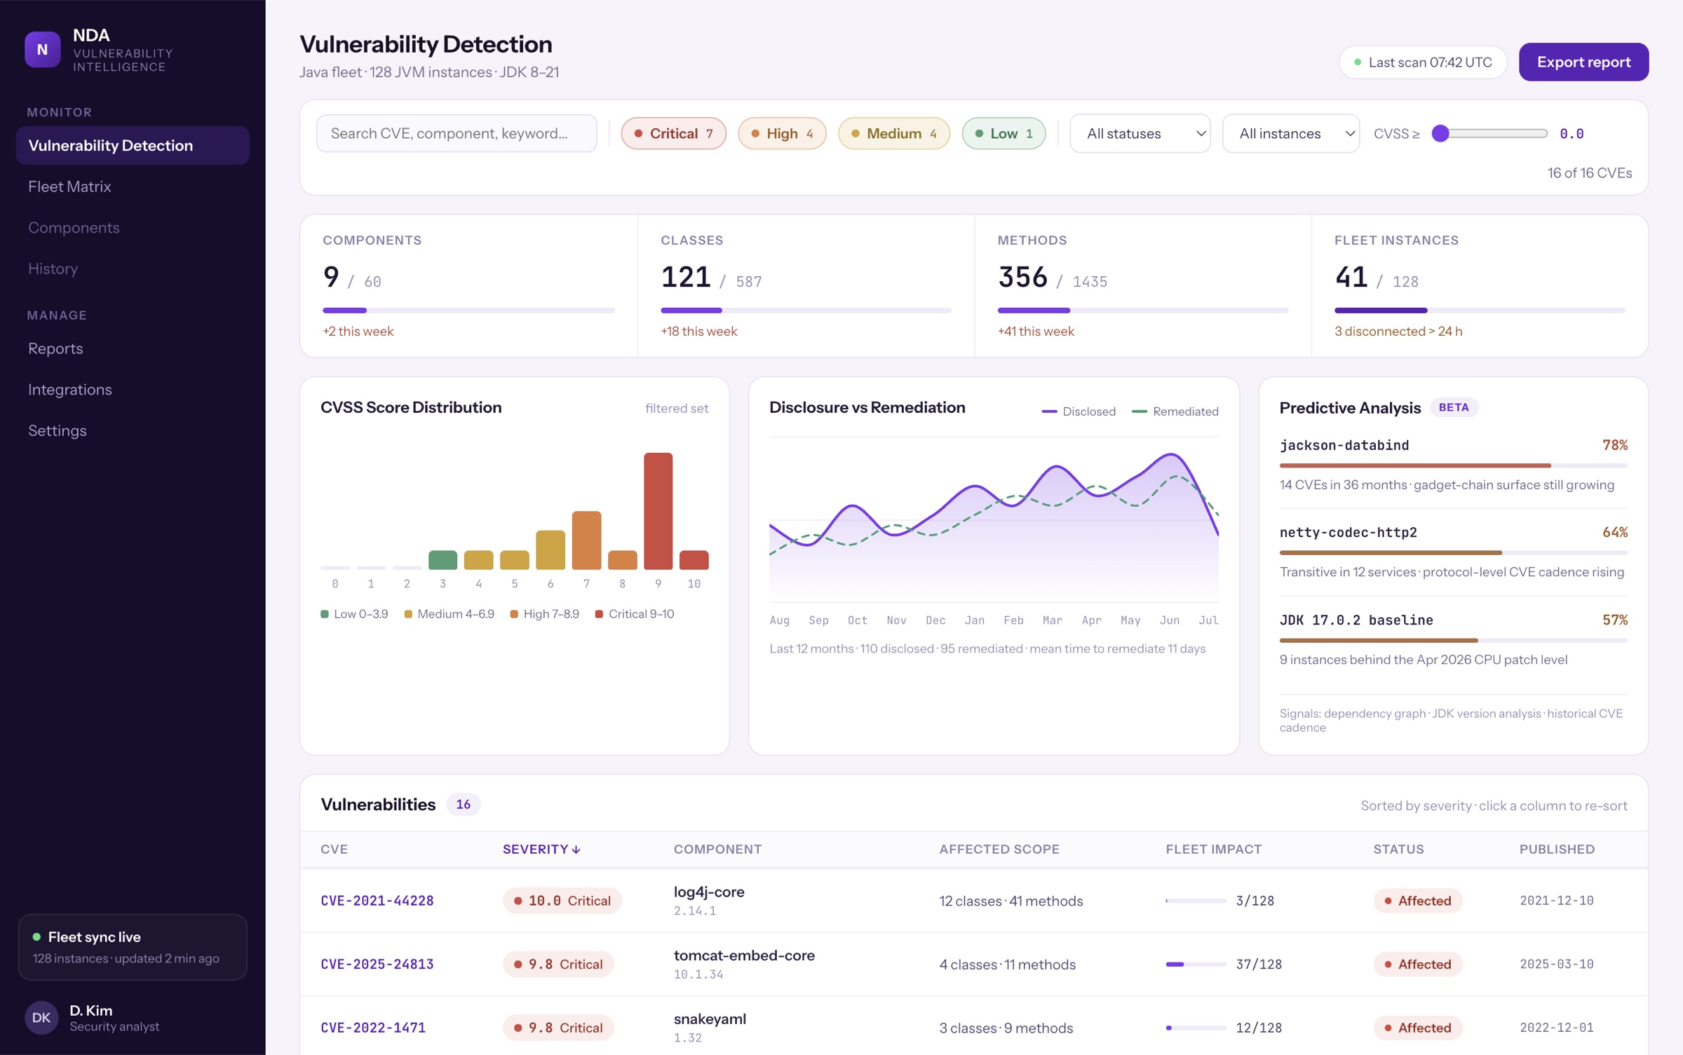
Task: Open the All instances dropdown
Action: pyautogui.click(x=1290, y=133)
